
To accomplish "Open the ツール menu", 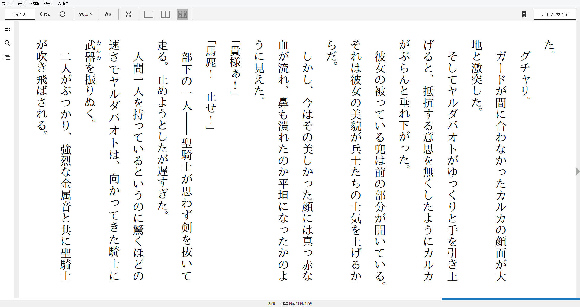I will pos(48,4).
